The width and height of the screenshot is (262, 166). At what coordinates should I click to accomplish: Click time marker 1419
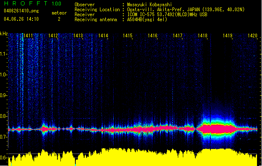click(227, 36)
